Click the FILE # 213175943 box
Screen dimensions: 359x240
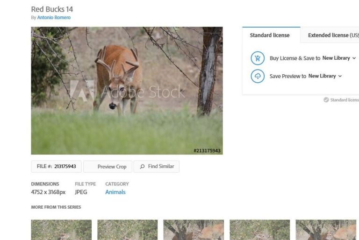(57, 167)
